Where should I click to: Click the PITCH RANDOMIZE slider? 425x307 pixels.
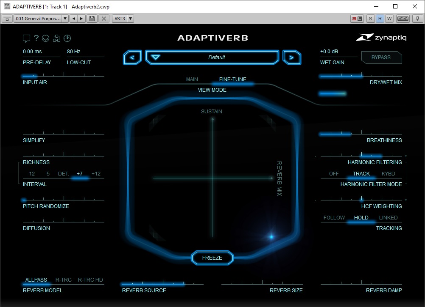(64, 199)
